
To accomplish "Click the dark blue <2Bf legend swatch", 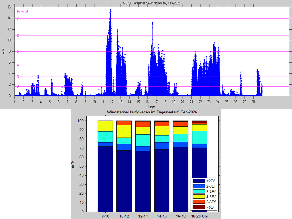I will coord(198,181).
